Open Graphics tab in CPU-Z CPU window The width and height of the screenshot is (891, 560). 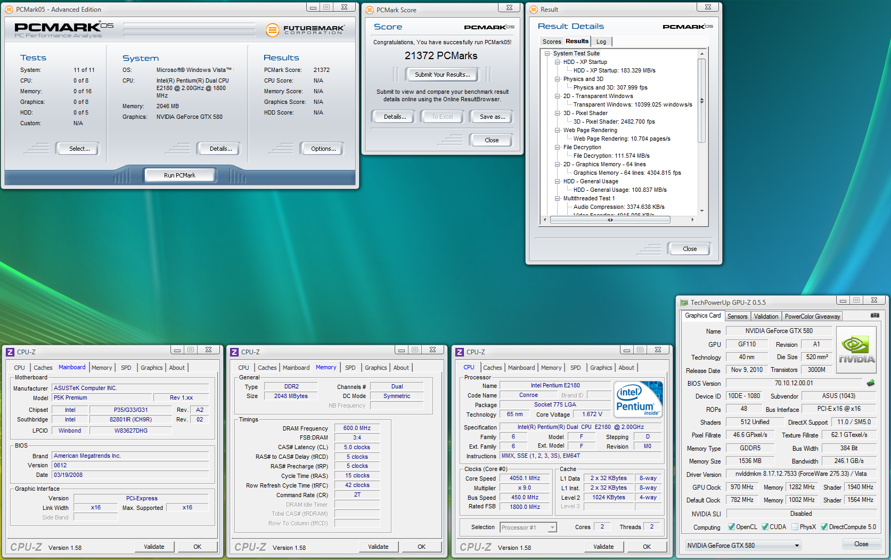601,368
